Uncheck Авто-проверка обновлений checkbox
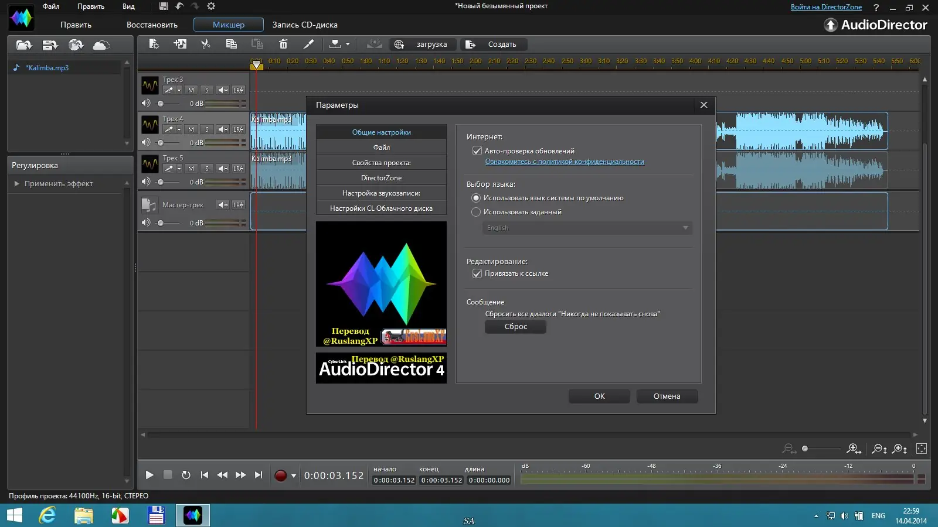Viewport: 938px width, 527px height. coord(477,151)
